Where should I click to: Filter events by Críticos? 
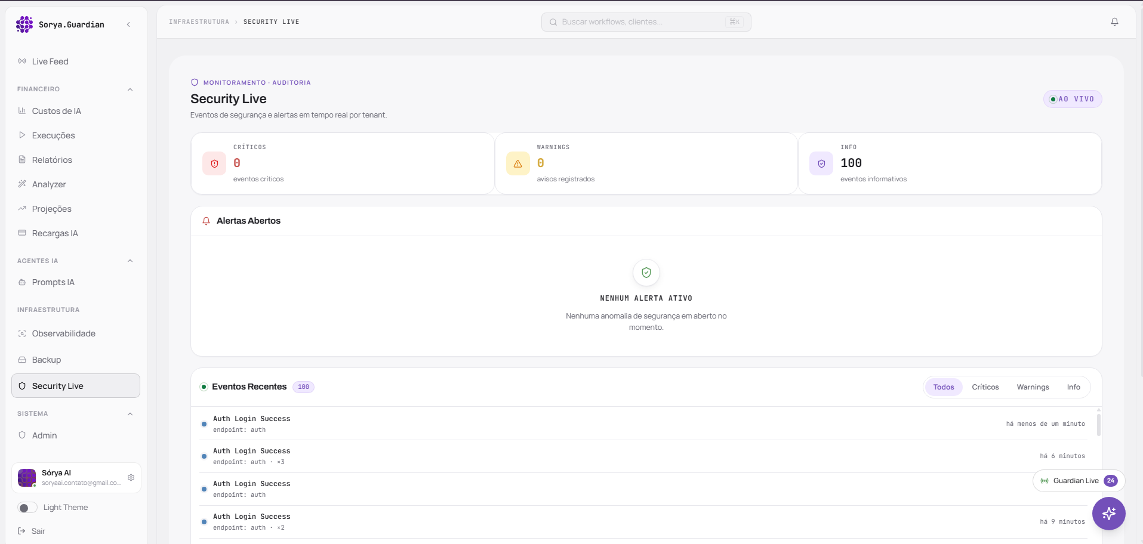click(x=985, y=387)
